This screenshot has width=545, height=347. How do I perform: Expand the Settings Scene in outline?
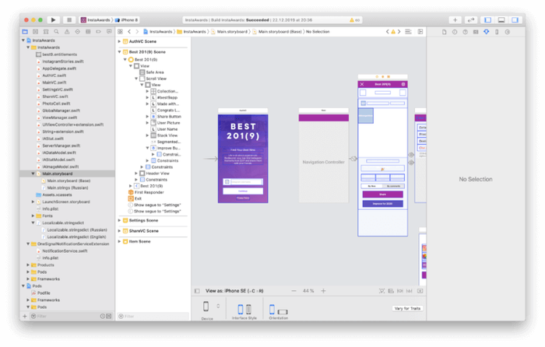tap(120, 220)
